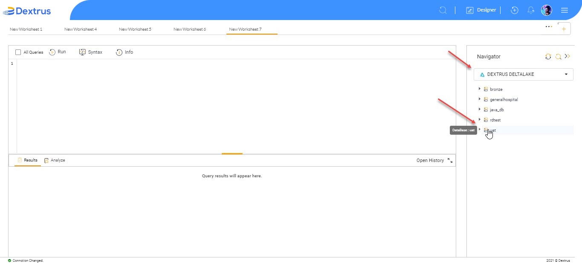582x263 pixels.
Task: Refresh the Navigator
Action: pyautogui.click(x=548, y=56)
